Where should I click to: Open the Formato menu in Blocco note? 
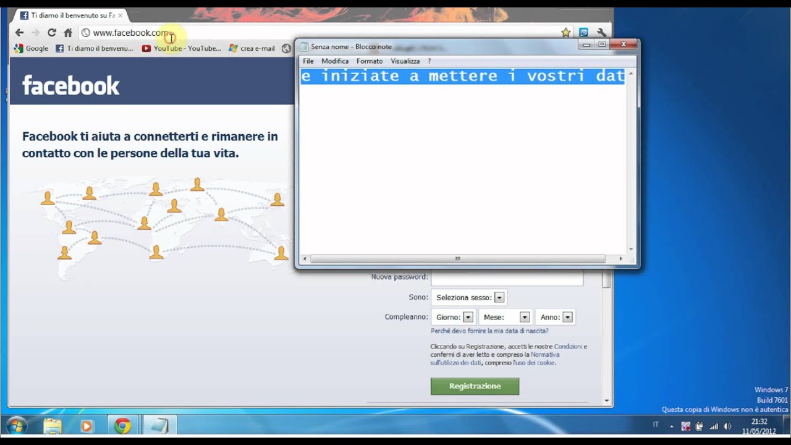(x=370, y=61)
